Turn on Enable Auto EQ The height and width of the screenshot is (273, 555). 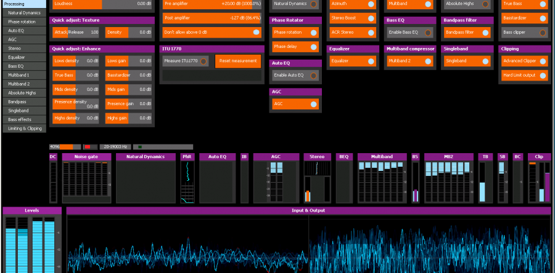295,76
